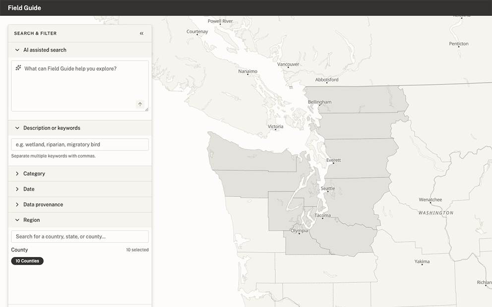Expand the Data provenance filter
492x307 pixels.
click(80, 205)
